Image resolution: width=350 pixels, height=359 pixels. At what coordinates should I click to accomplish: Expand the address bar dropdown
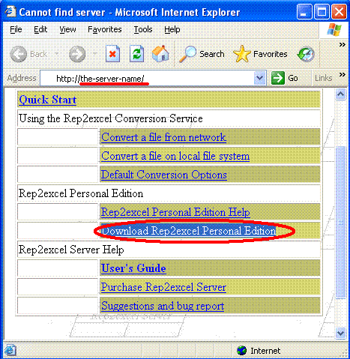pos(259,78)
